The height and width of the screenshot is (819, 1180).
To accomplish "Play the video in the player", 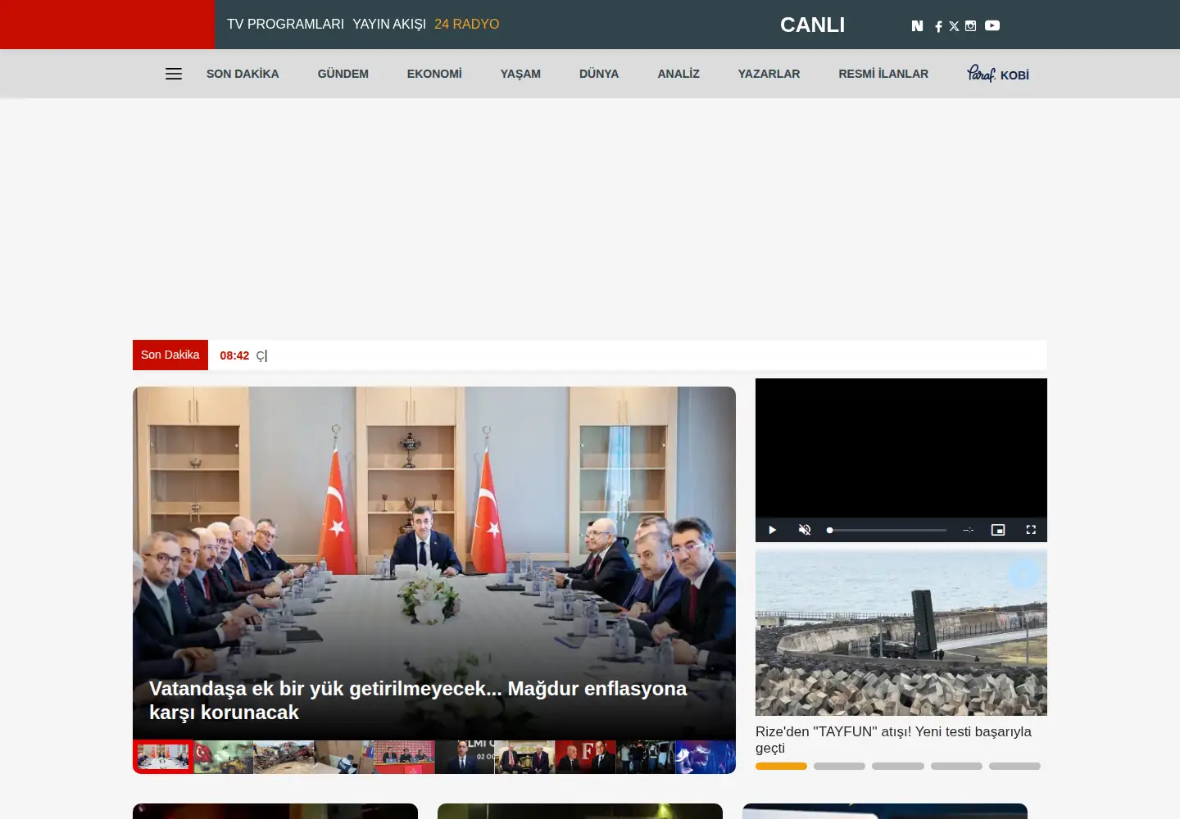I will tap(772, 530).
